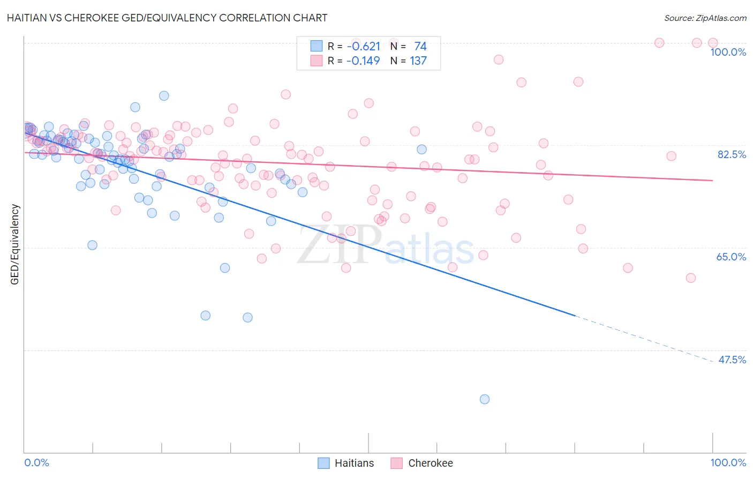
Task: Click the 65.0% y-axis label
Action: tap(731, 257)
